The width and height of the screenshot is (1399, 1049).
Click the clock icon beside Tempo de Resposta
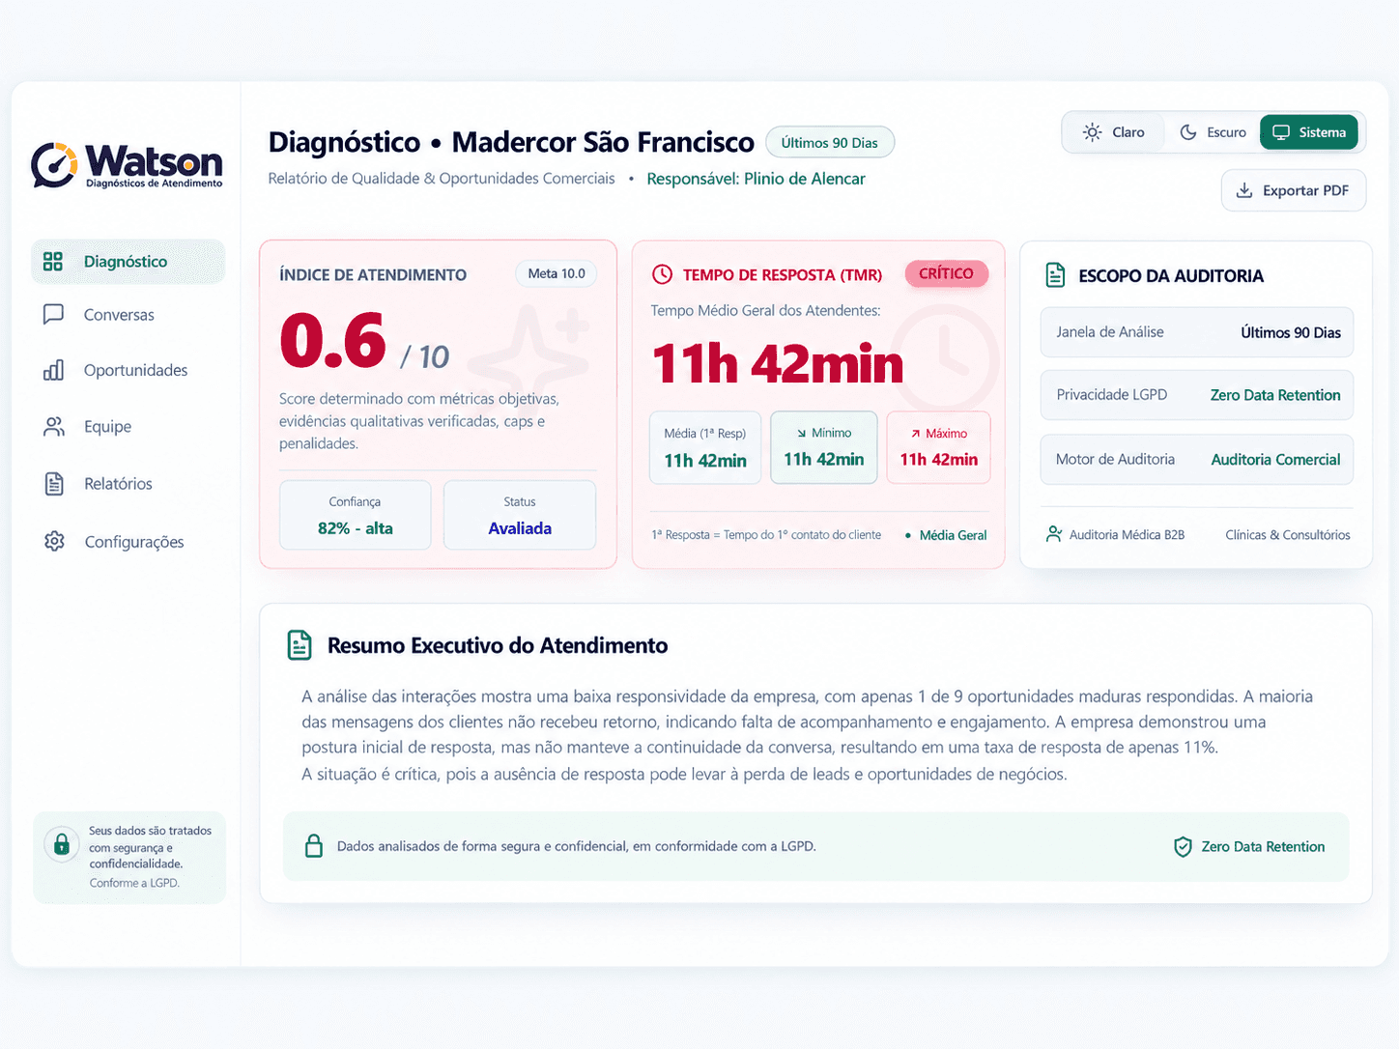pyautogui.click(x=662, y=274)
